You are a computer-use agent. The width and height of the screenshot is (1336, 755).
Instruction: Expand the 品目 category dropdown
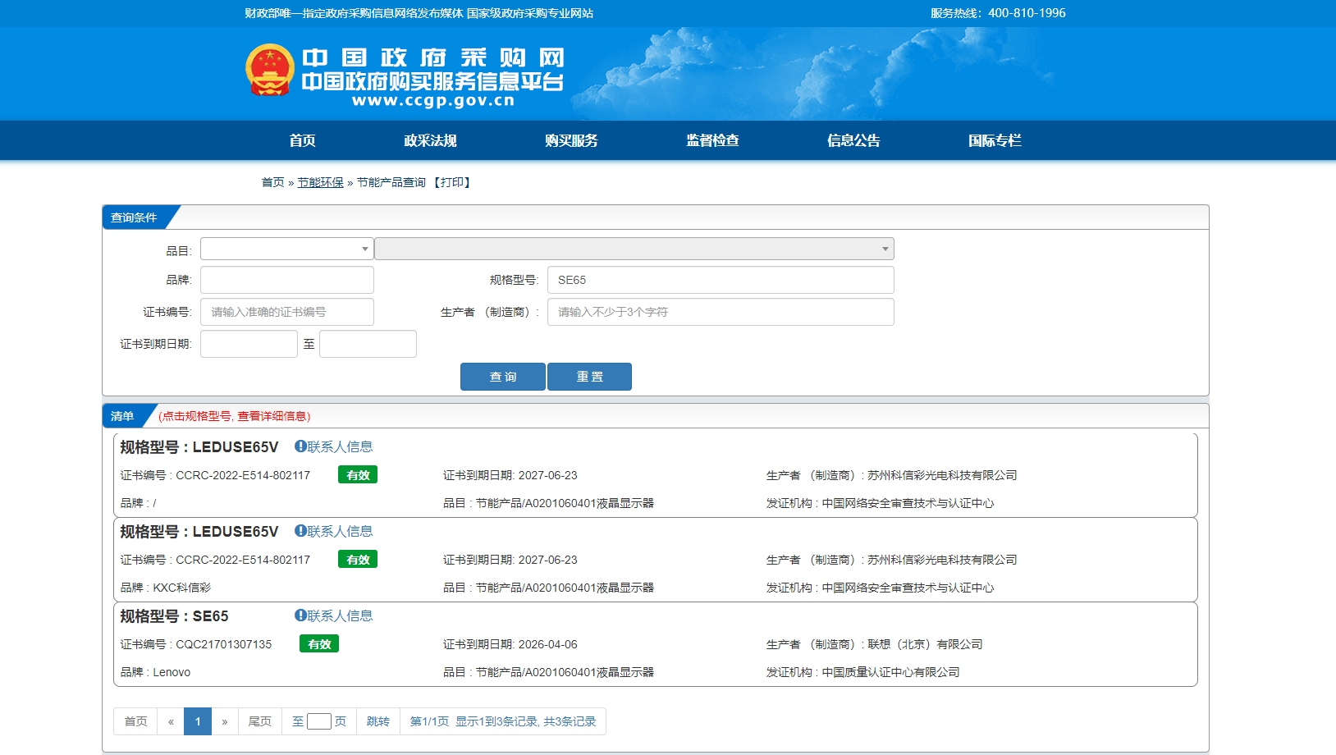tap(286, 249)
